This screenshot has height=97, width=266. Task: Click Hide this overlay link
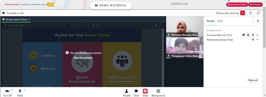[x=83, y=58]
